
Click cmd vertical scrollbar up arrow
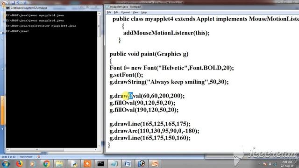[99, 14]
